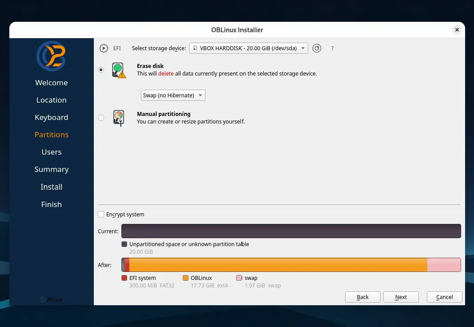Click the 1.97 GiB swap label
The width and height of the screenshot is (474, 327).
click(x=263, y=286)
